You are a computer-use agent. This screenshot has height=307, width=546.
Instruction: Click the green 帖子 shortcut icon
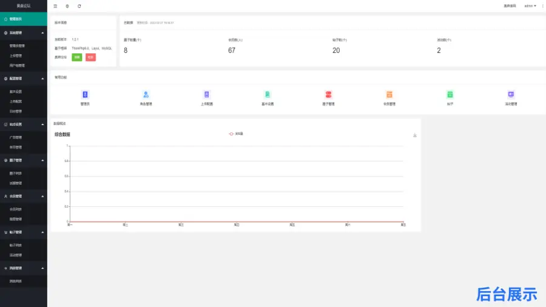click(x=450, y=95)
